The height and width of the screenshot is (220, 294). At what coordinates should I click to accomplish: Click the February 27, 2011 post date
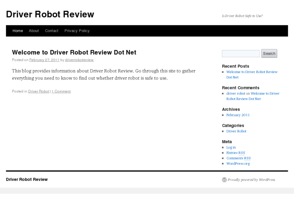coord(44,60)
